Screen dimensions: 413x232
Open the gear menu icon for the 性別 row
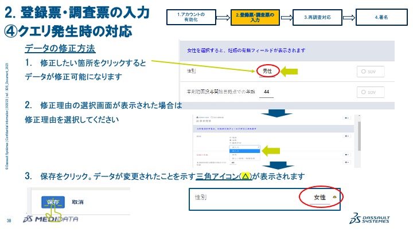coord(346,136)
